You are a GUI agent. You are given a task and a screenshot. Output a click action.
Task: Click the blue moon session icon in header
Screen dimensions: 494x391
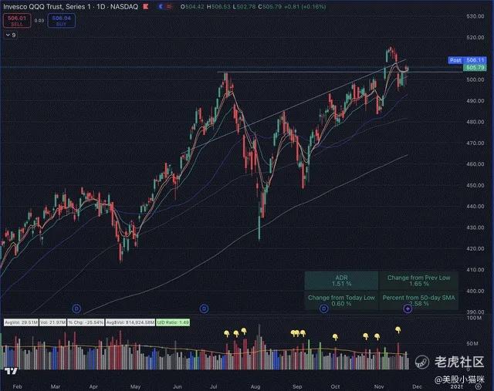click(x=161, y=7)
